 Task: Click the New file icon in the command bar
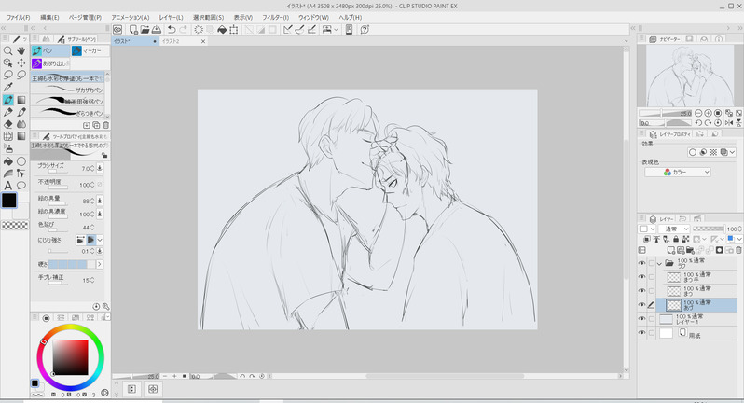pyautogui.click(x=133, y=30)
